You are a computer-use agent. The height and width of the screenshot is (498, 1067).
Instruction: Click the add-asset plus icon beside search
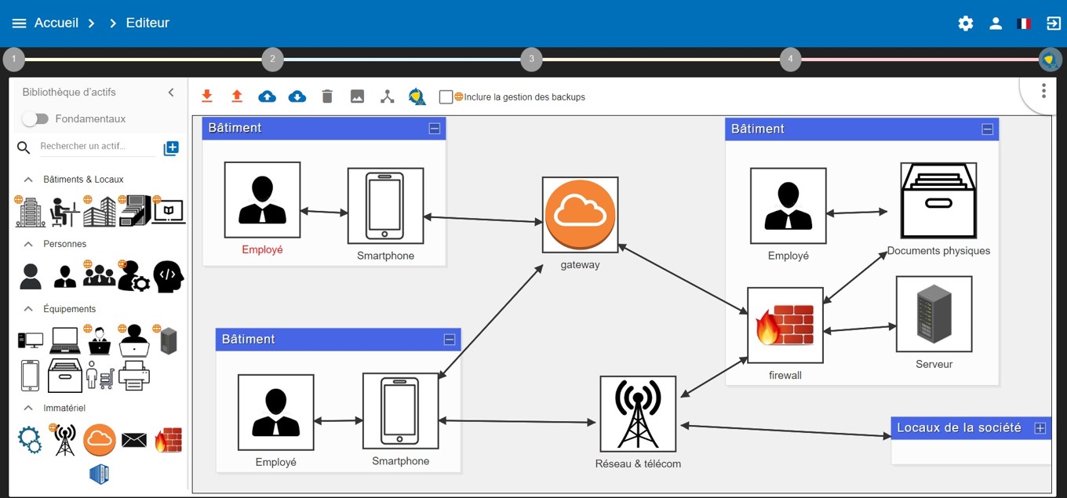click(x=171, y=148)
